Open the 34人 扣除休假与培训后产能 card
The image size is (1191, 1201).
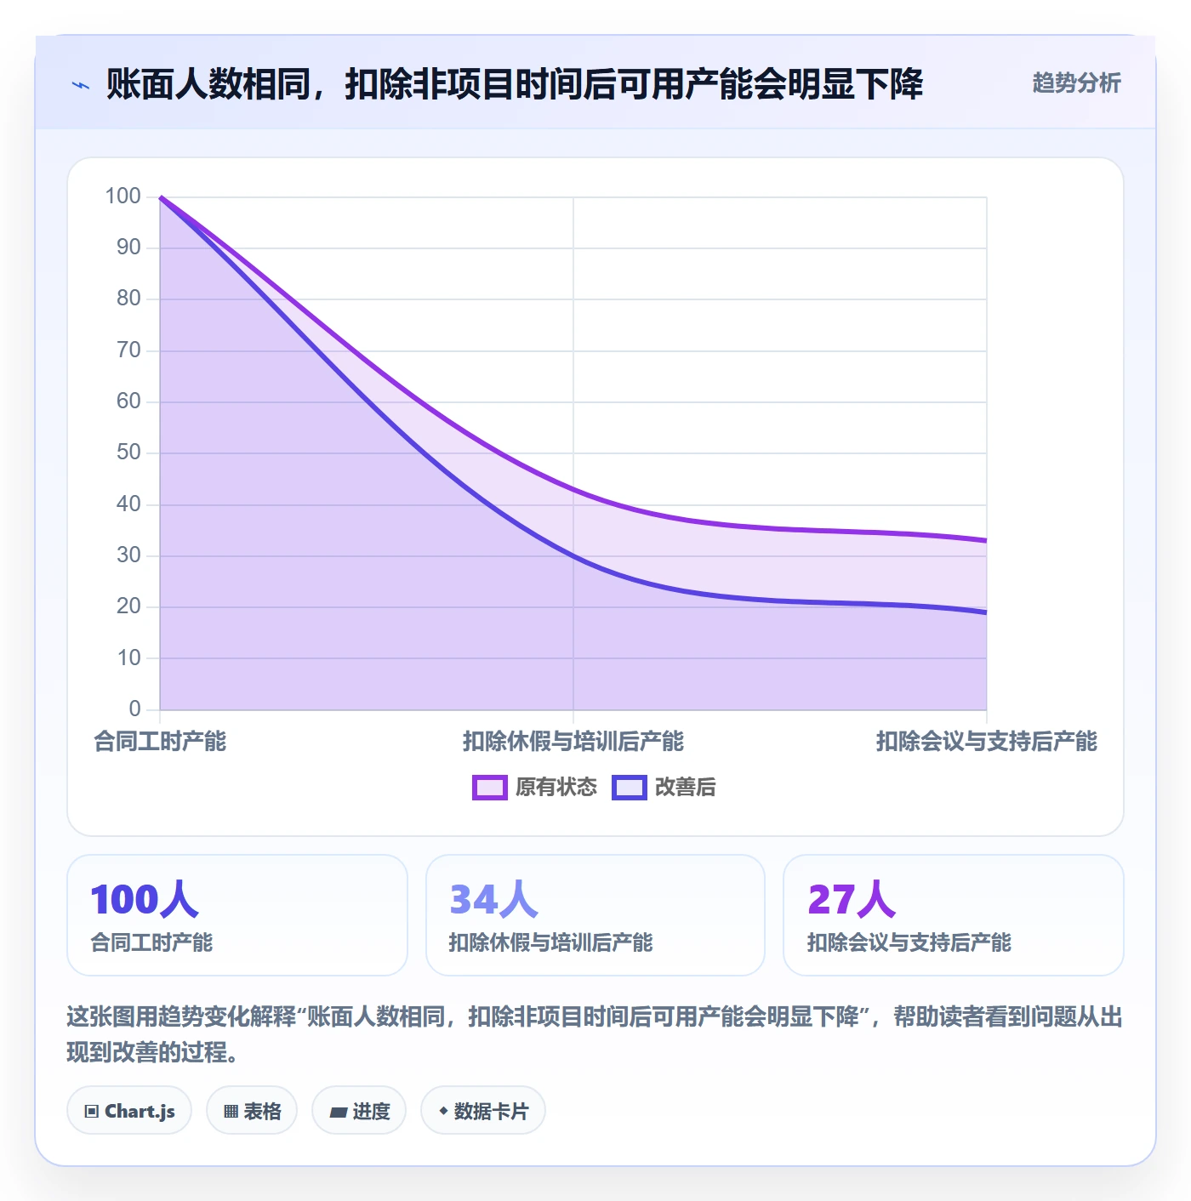(x=595, y=915)
